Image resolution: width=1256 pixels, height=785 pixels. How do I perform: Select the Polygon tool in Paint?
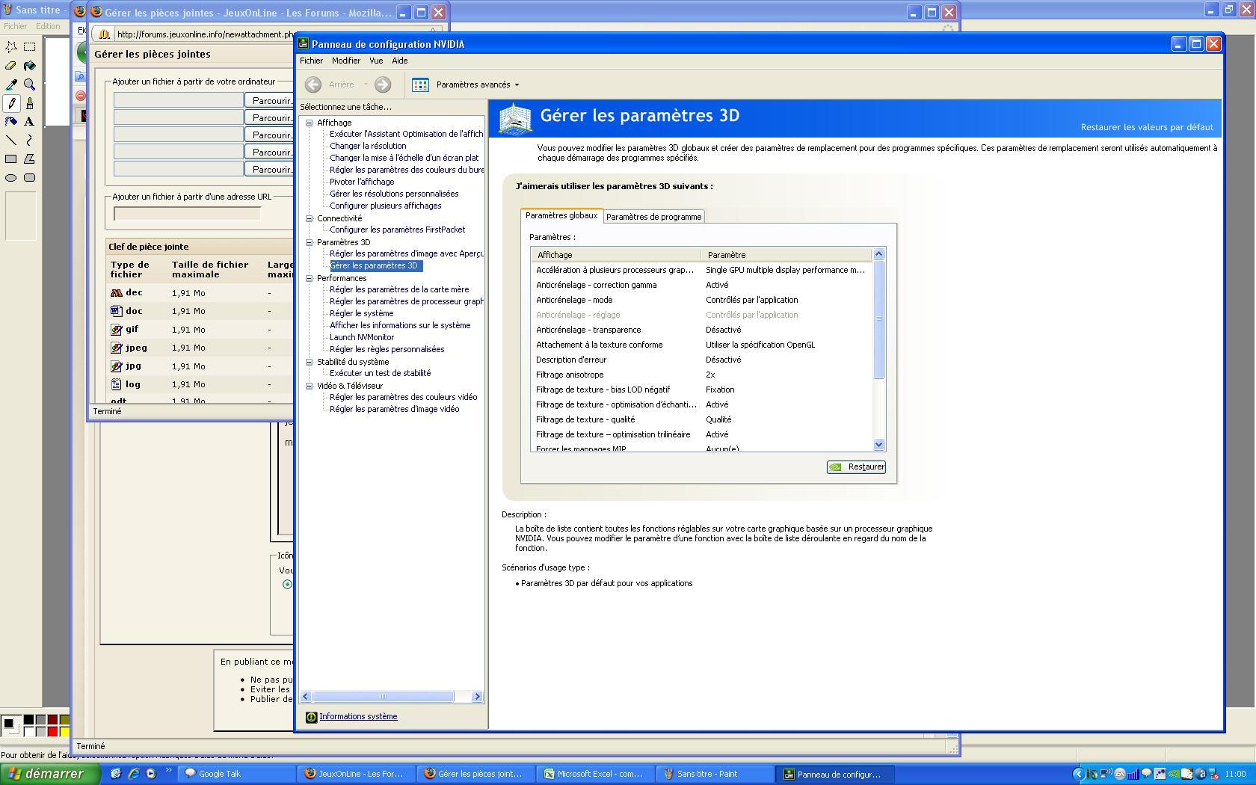tap(30, 158)
